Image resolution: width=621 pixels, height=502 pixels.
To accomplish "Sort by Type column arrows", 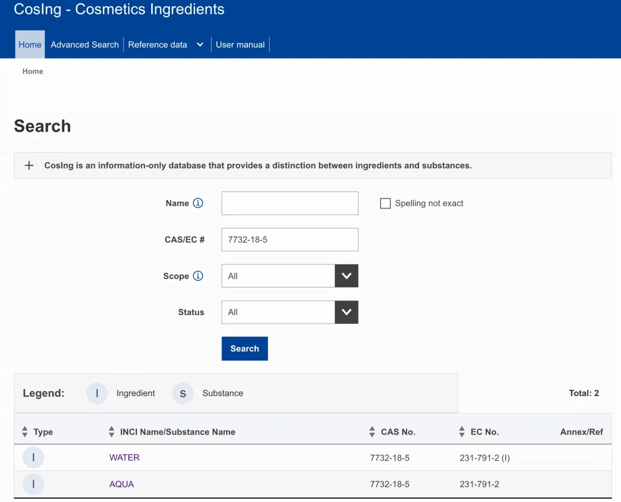I will click(x=25, y=432).
